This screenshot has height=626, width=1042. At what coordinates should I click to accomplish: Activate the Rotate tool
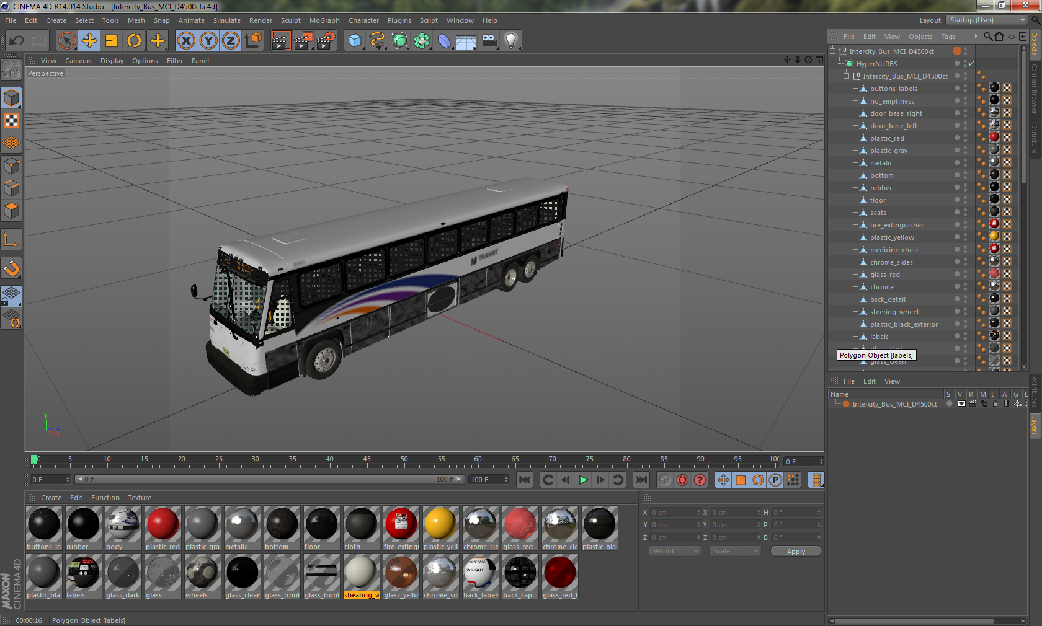click(134, 41)
